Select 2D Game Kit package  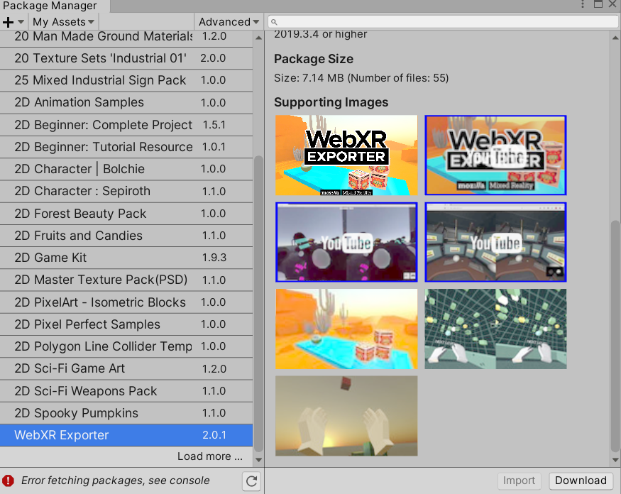(126, 258)
